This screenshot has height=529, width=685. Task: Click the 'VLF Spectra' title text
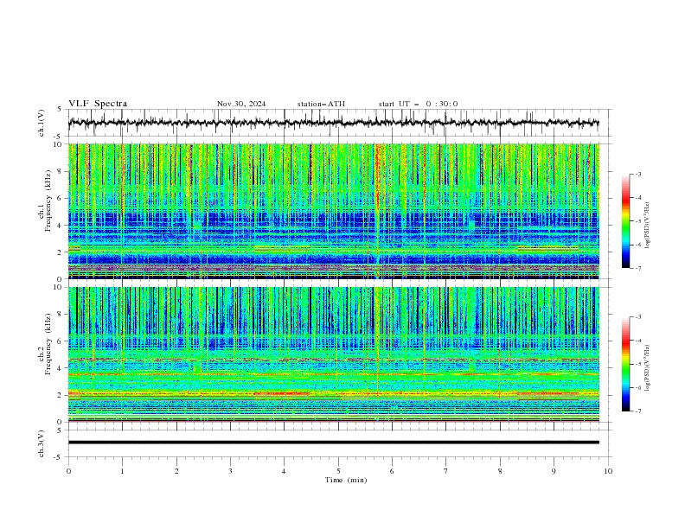tap(98, 104)
